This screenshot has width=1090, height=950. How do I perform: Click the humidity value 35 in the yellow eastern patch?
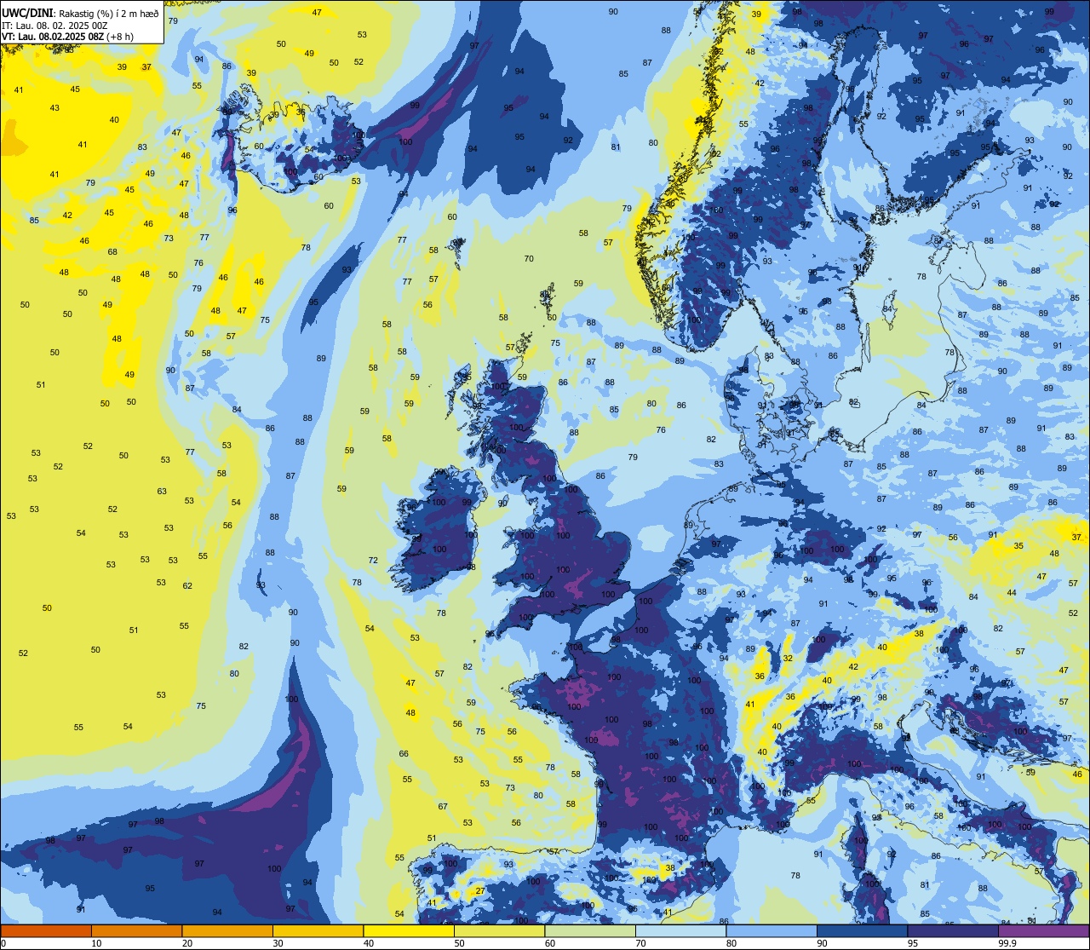pos(1018,546)
